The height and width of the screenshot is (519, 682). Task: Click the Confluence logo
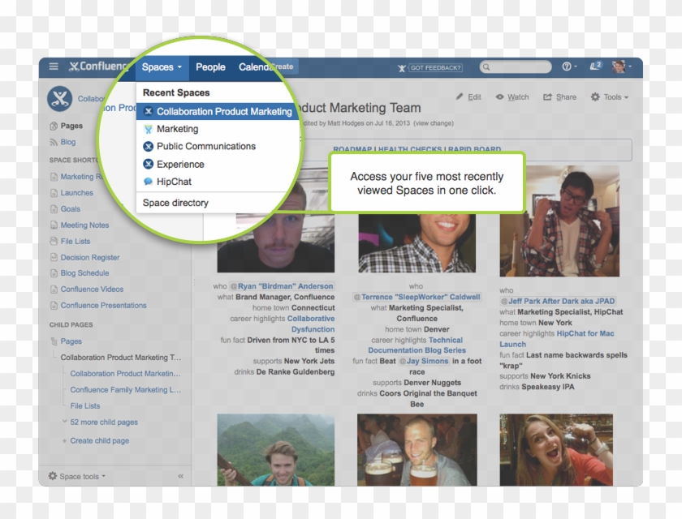tap(98, 66)
